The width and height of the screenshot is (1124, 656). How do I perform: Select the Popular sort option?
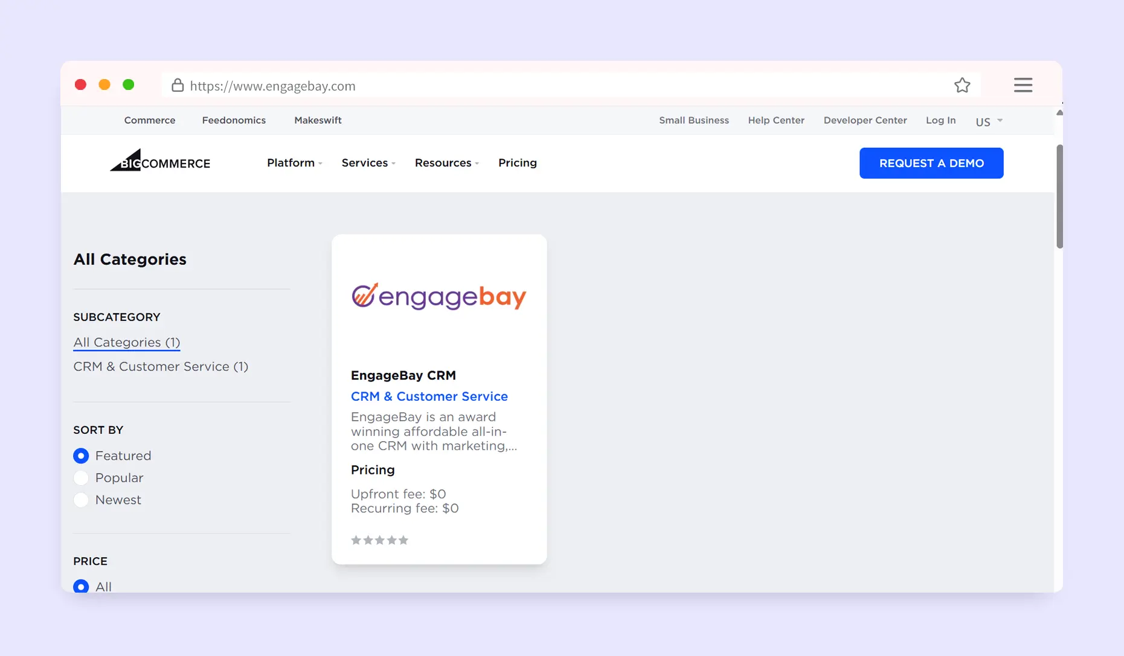click(81, 478)
